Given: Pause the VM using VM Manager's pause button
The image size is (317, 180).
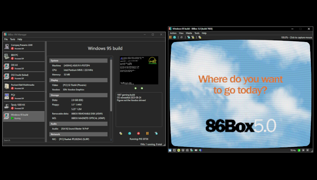Looking at the screenshot, I should click(147, 133).
